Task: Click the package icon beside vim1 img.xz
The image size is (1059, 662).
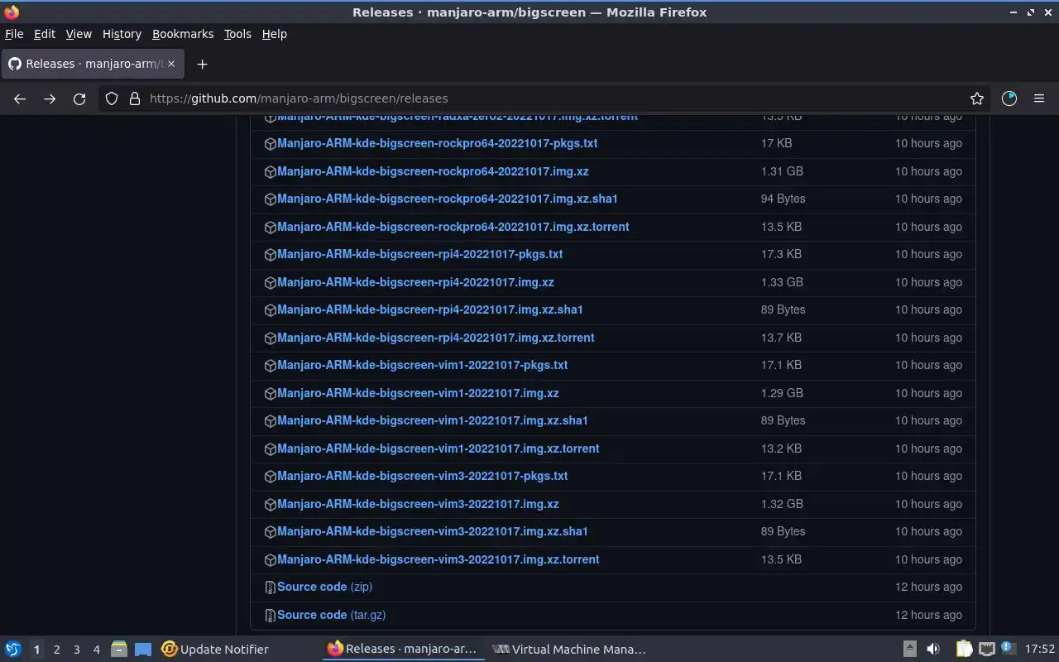Action: point(270,393)
